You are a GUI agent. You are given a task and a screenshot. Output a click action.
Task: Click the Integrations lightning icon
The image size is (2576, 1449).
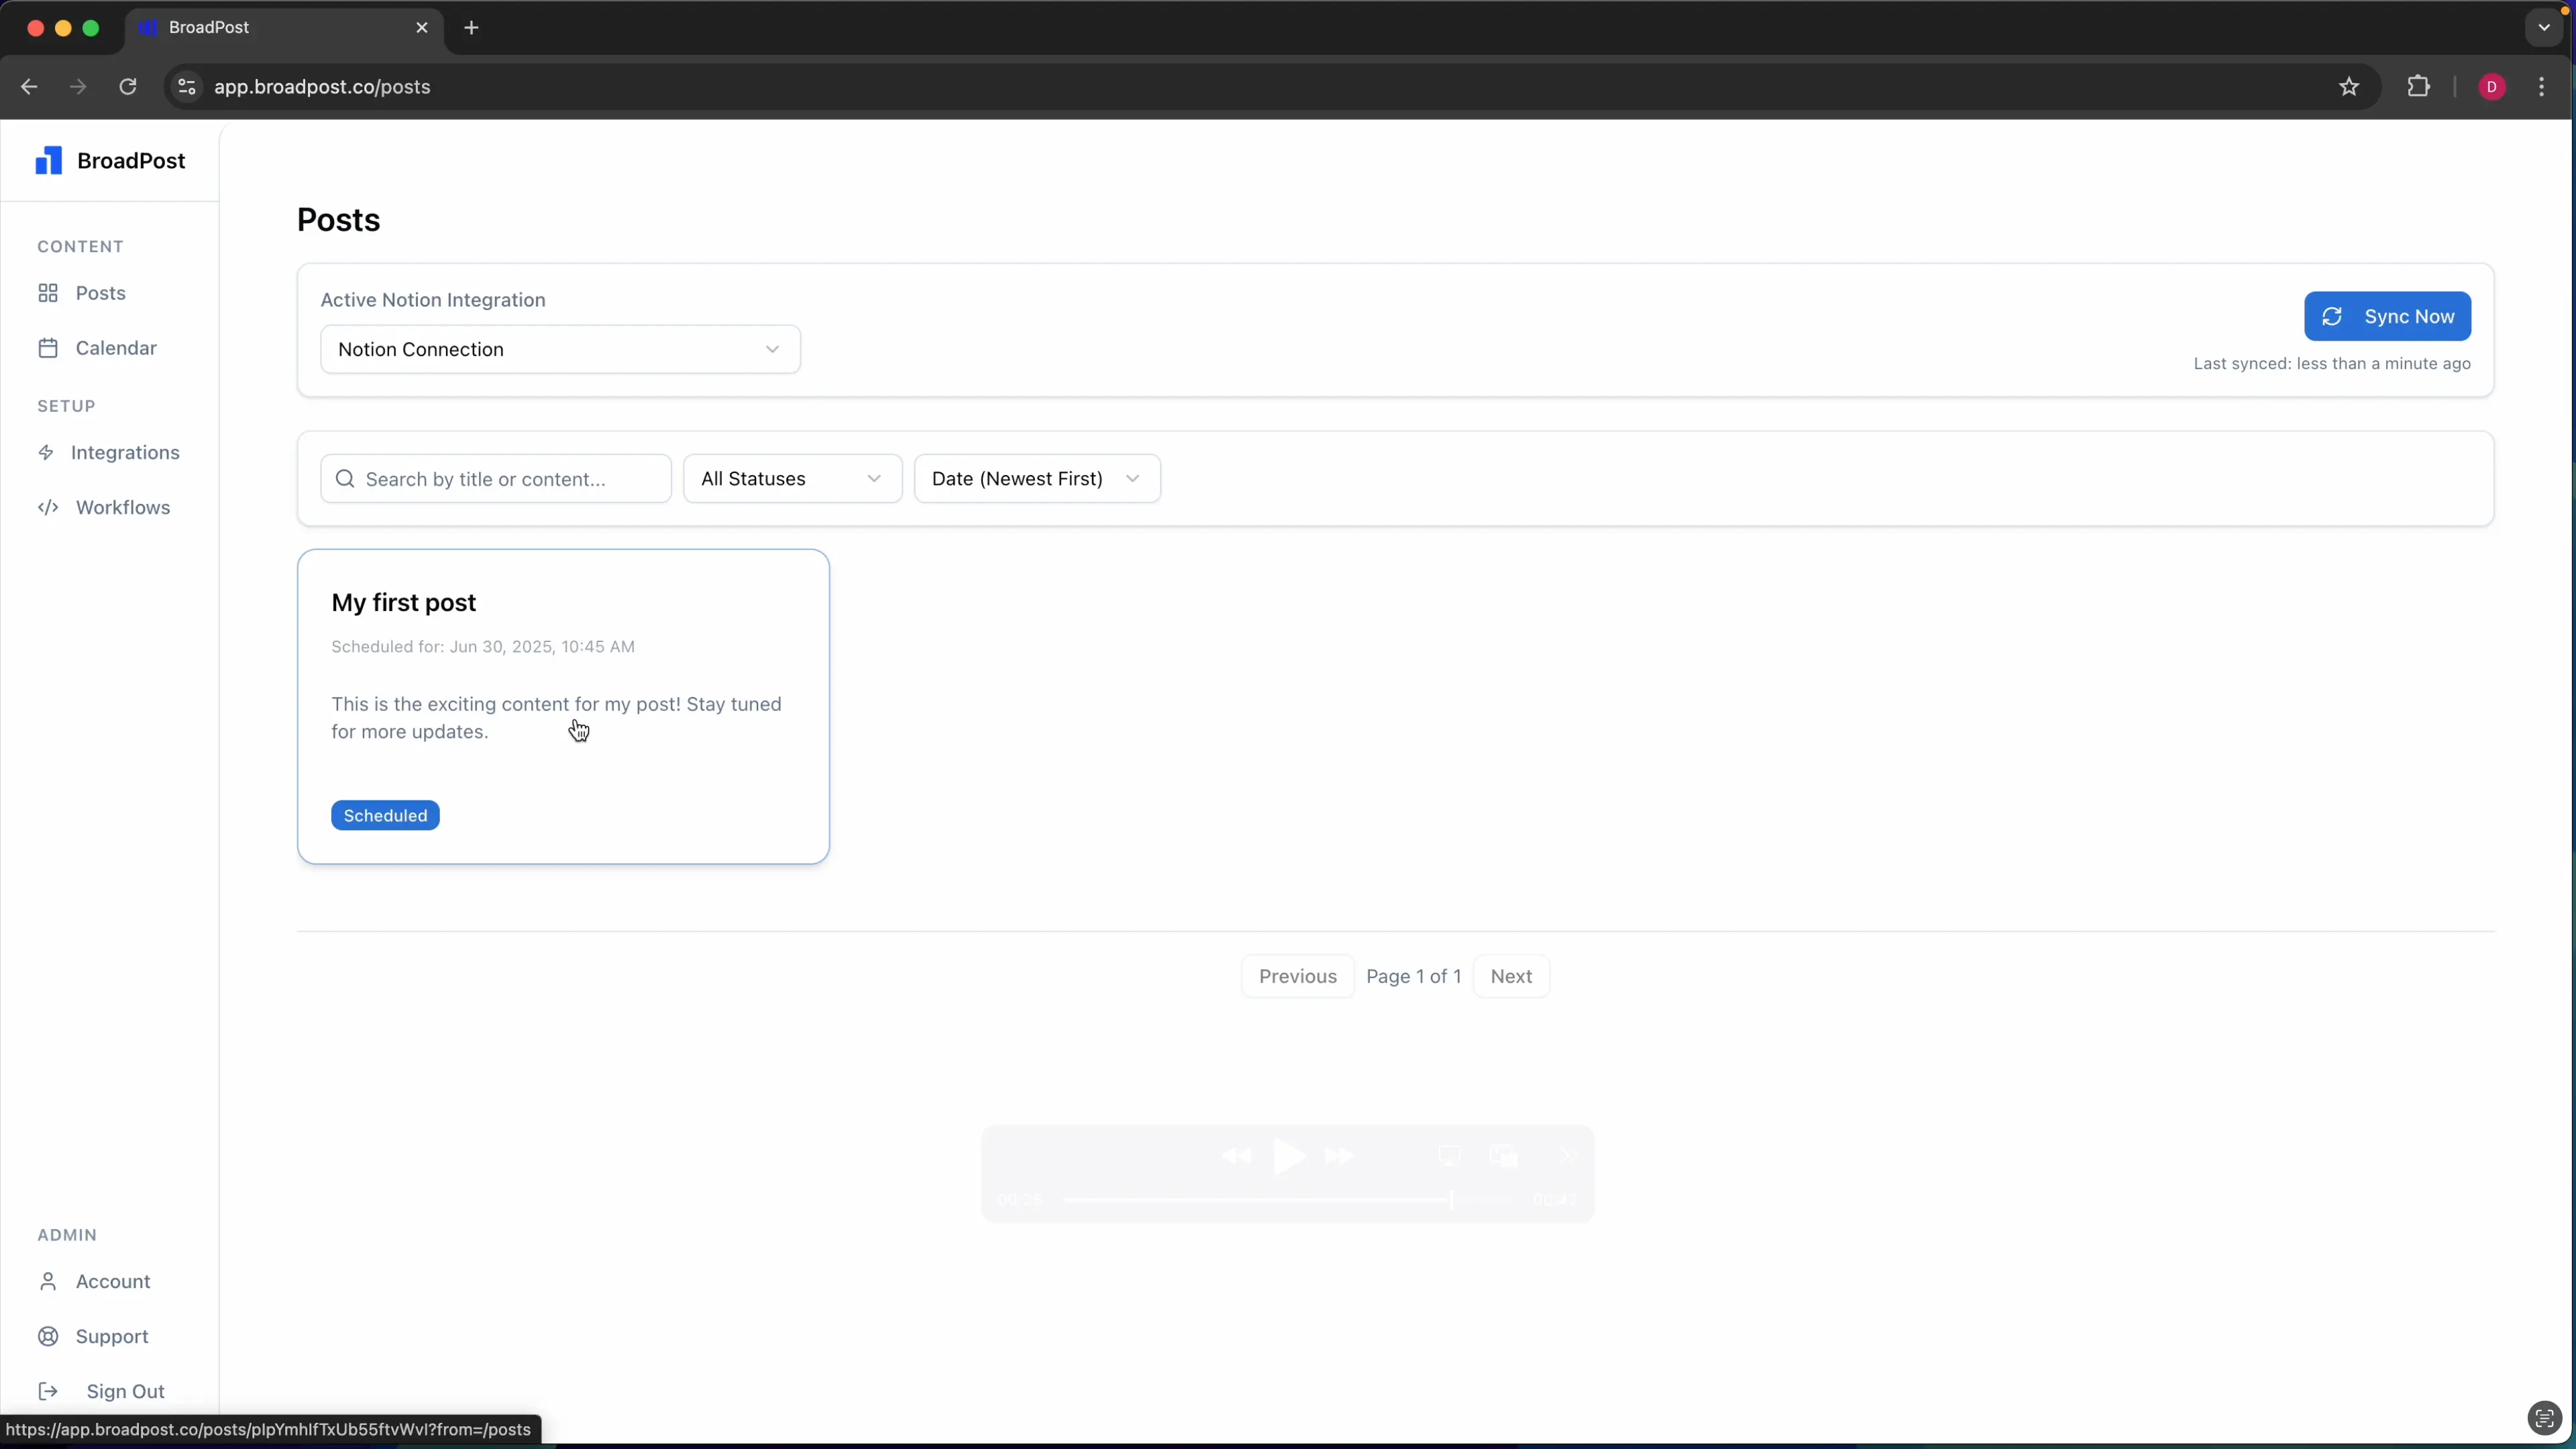(48, 452)
